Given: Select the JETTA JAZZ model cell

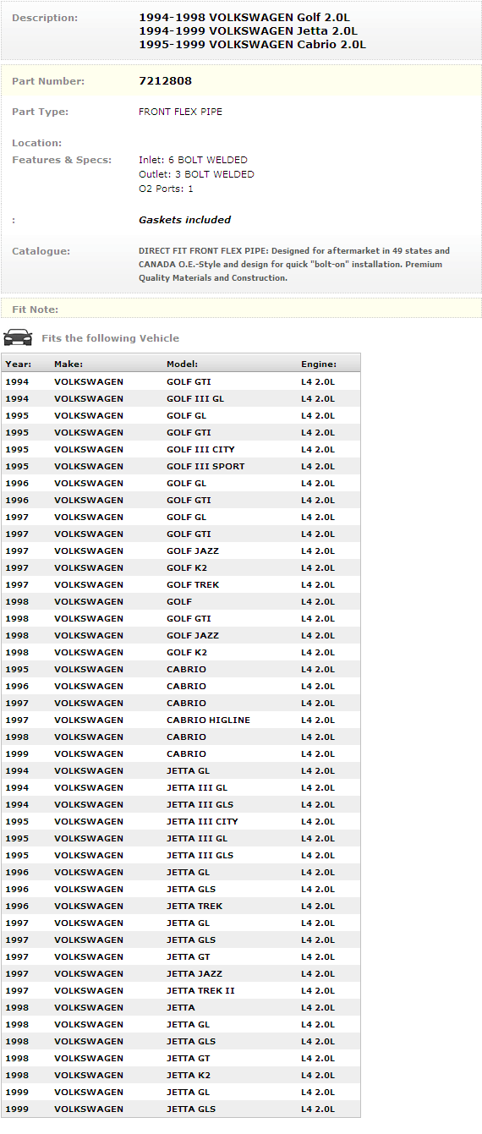Looking at the screenshot, I should coord(193,973).
